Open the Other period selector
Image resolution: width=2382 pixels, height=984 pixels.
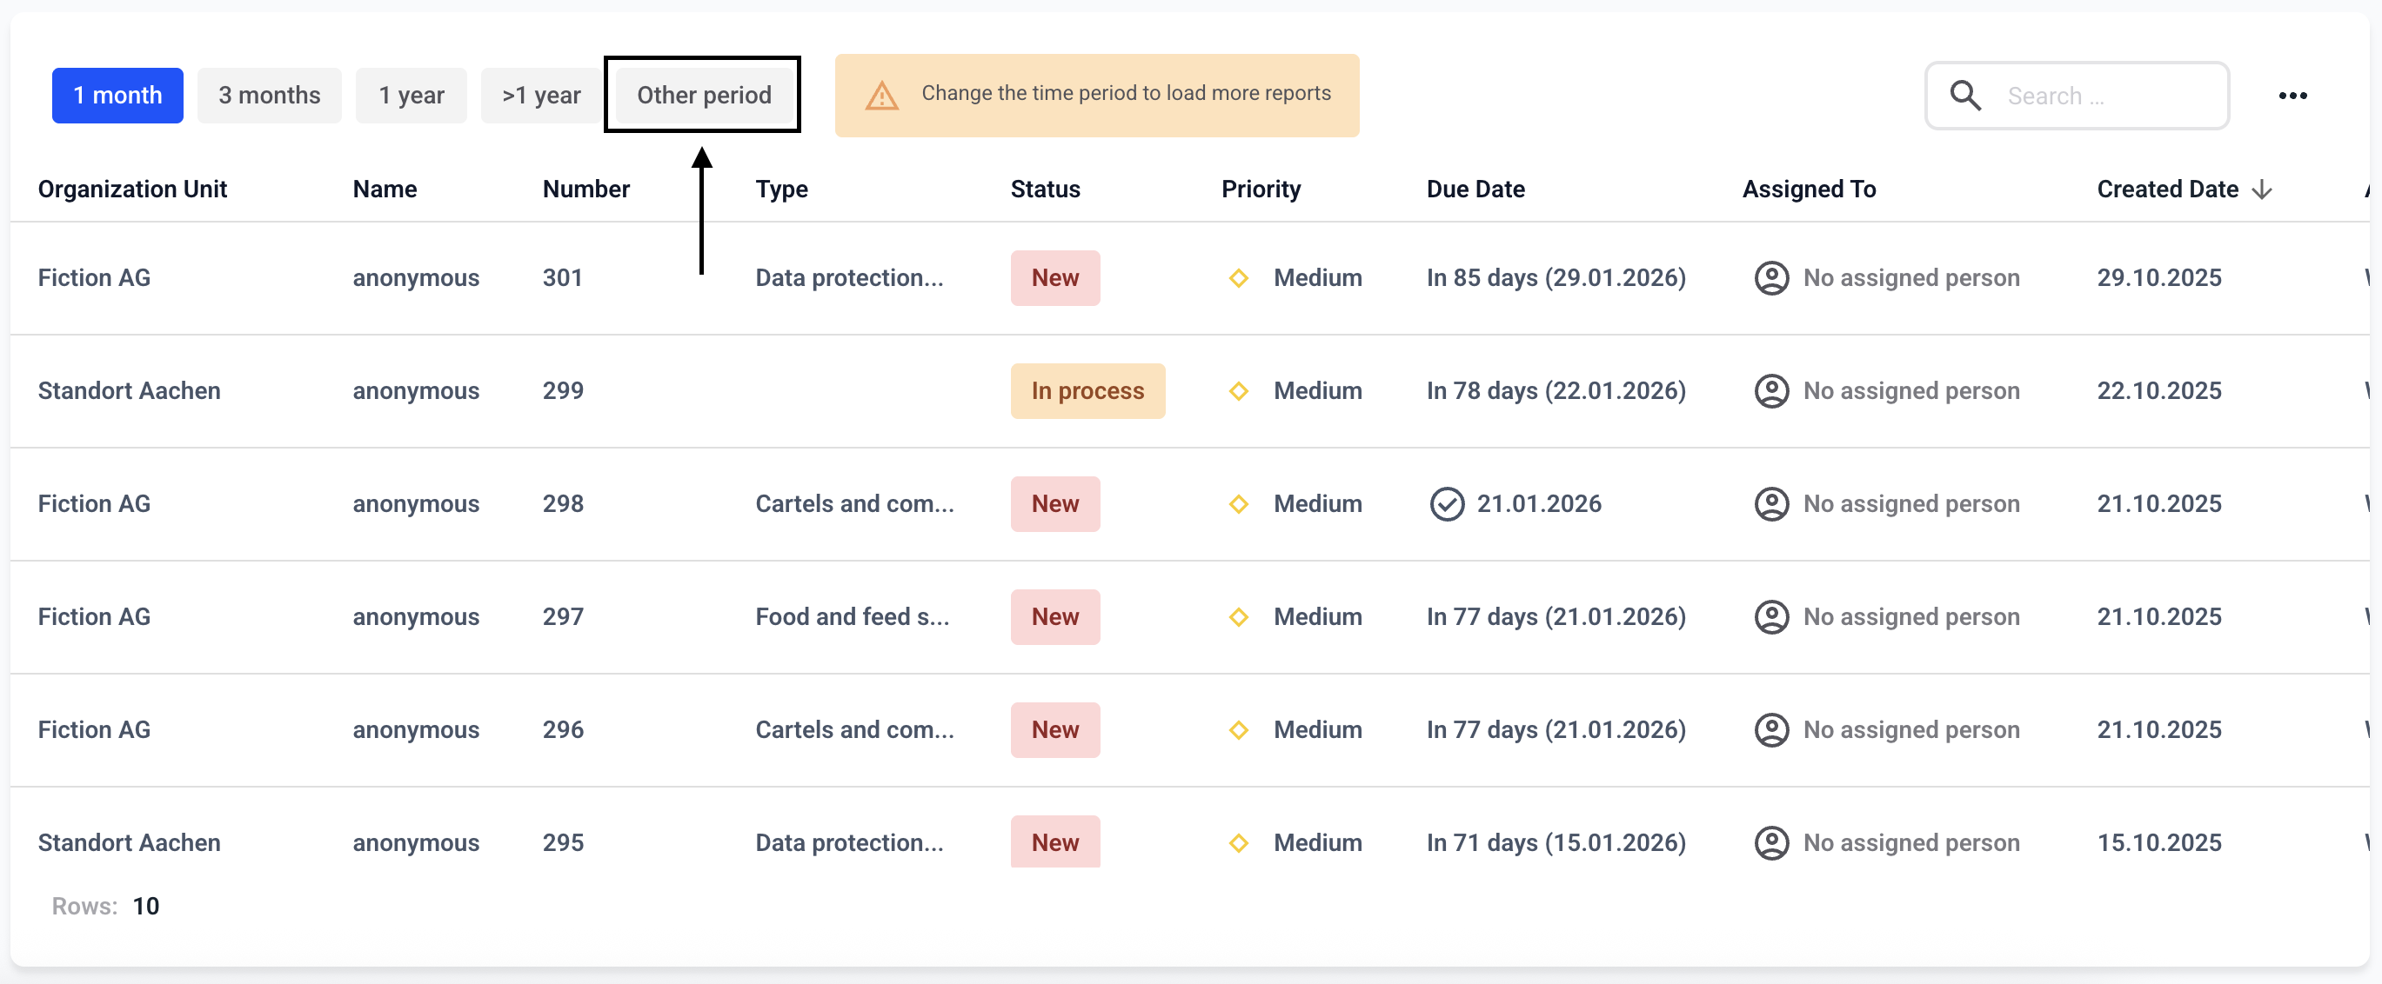pyautogui.click(x=703, y=95)
